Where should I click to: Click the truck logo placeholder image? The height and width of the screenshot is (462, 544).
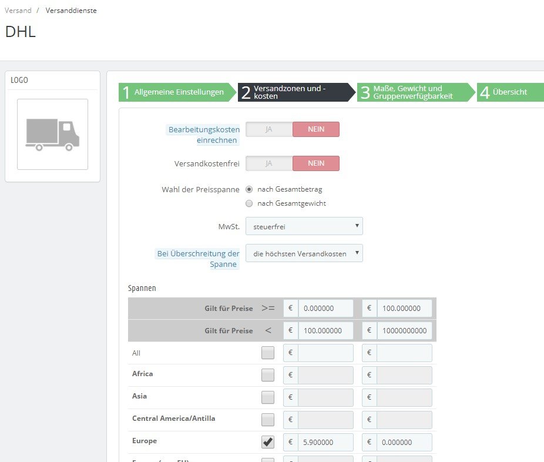tap(52, 135)
